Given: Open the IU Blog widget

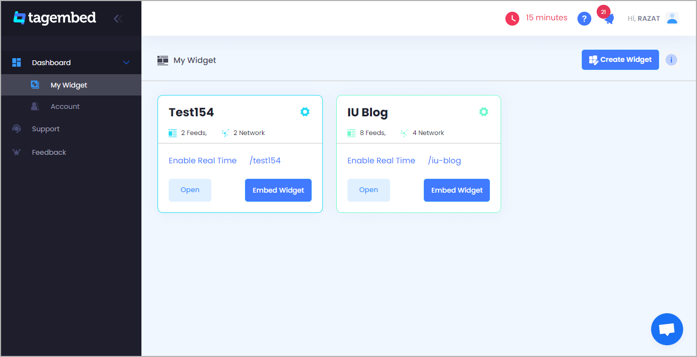Looking at the screenshot, I should (x=369, y=190).
